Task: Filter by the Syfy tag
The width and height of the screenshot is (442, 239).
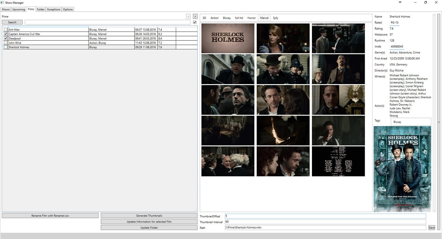Action: click(276, 18)
